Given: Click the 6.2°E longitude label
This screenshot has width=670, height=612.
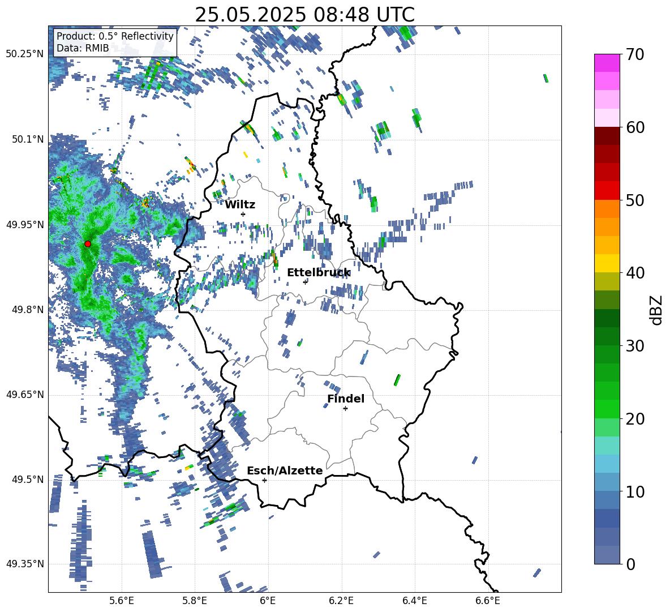Looking at the screenshot, I should pyautogui.click(x=341, y=601).
